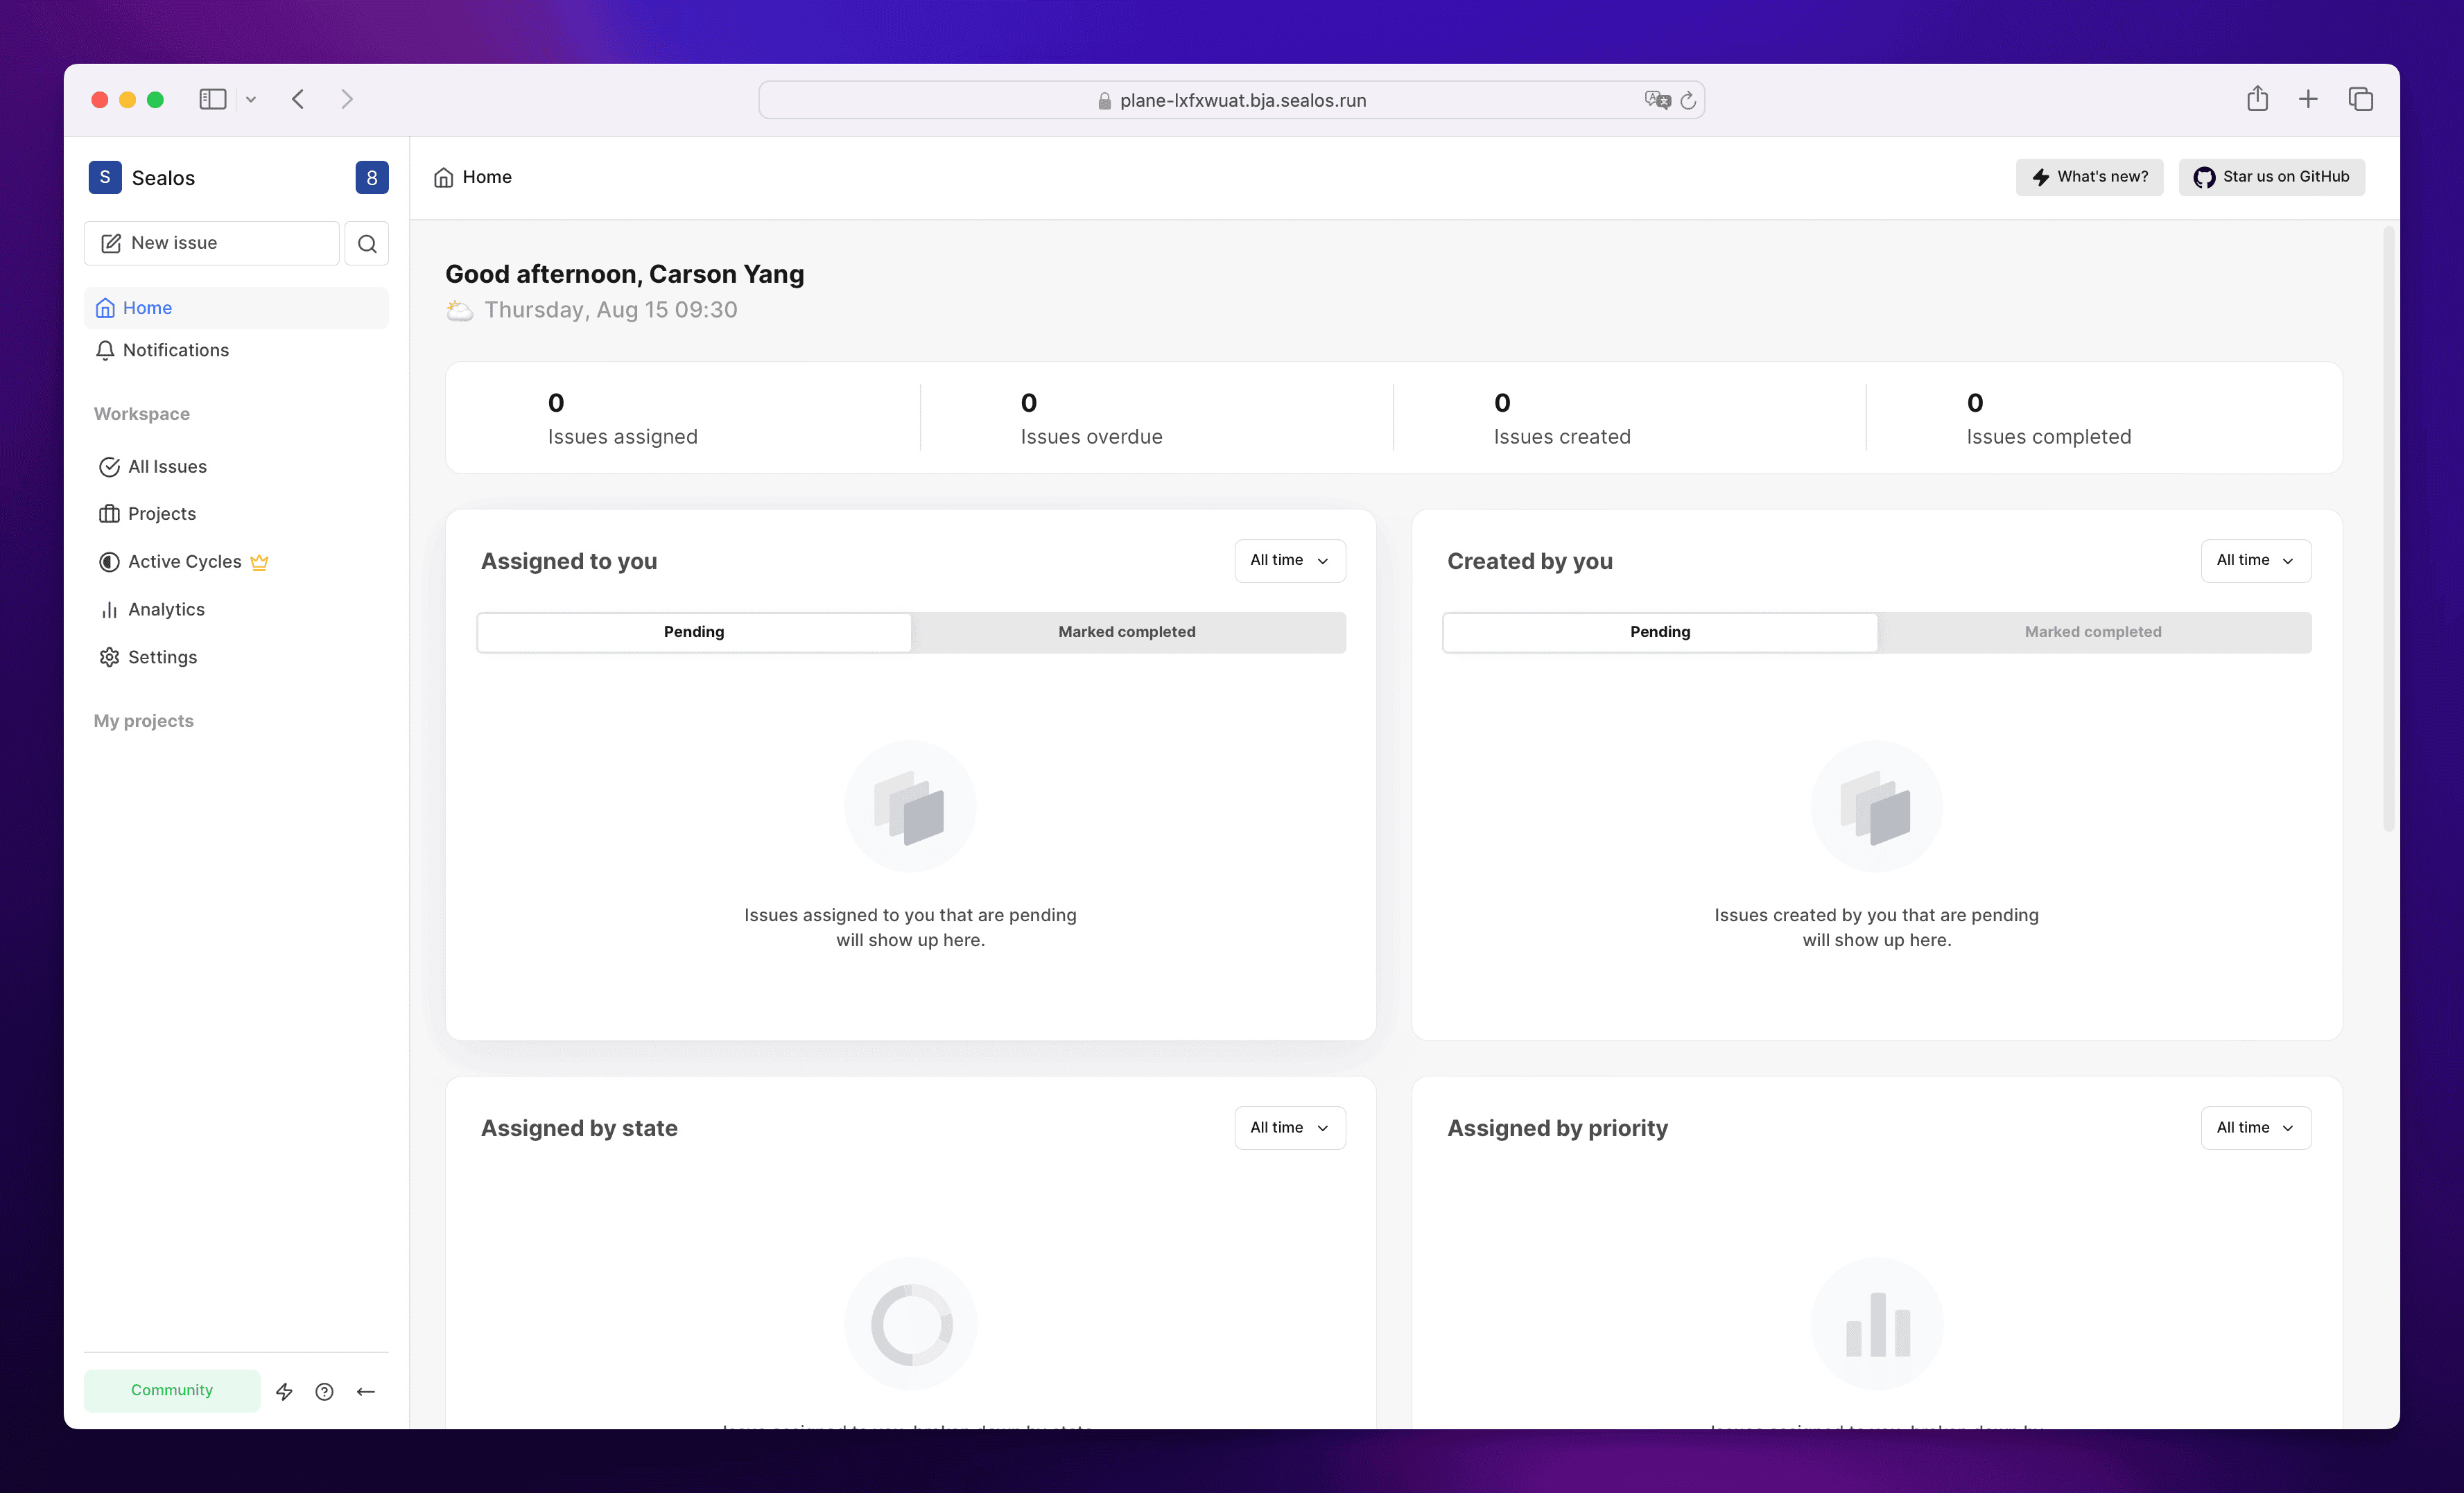Go to All Issues in sidebar
2464x1493 pixels.
(x=166, y=466)
